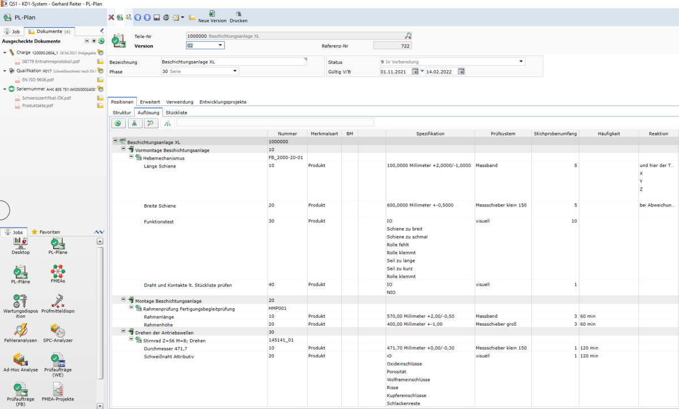Open the Fehleranalysen job icon

[x=20, y=333]
